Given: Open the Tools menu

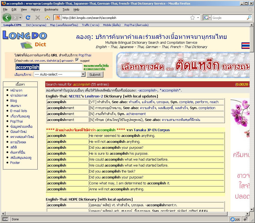Looking at the screenshot, I should 66,9.
